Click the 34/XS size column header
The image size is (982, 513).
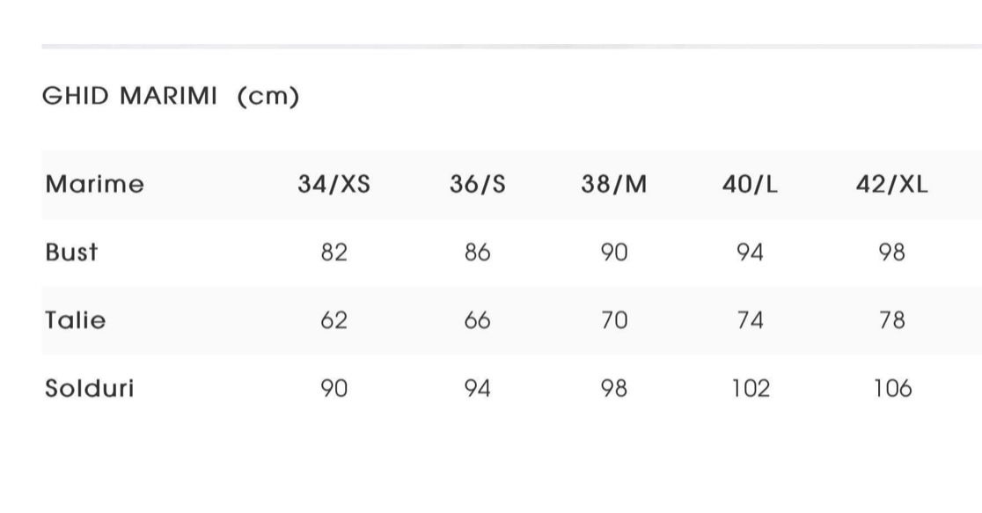334,185
